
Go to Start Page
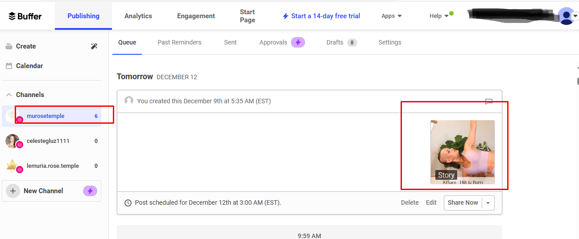click(248, 16)
